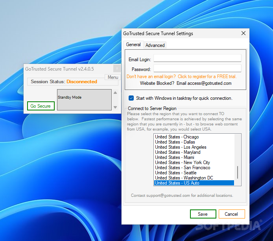
Task: Select United States - Miami server
Action: coord(194,157)
